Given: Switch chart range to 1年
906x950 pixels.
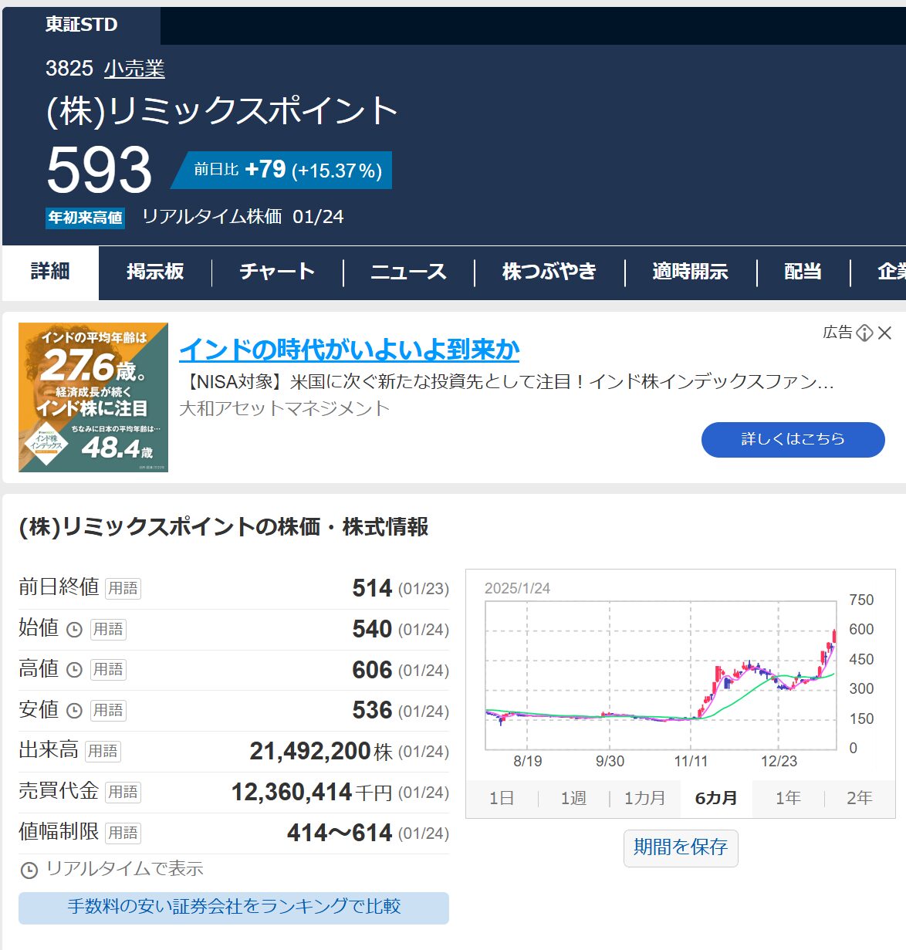Looking at the screenshot, I should 788,798.
